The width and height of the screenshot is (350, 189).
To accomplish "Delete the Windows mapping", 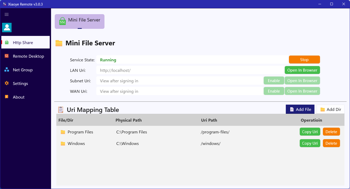I will pyautogui.click(x=331, y=143).
